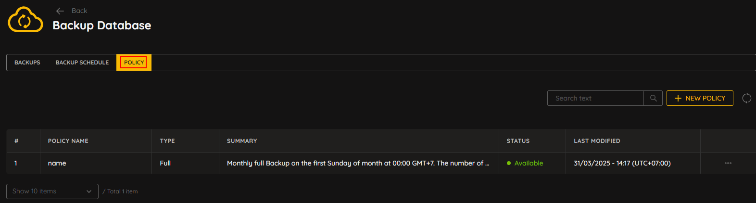Switch to the Backup Schedule tab
Viewport: 756px width, 203px height.
click(x=82, y=63)
